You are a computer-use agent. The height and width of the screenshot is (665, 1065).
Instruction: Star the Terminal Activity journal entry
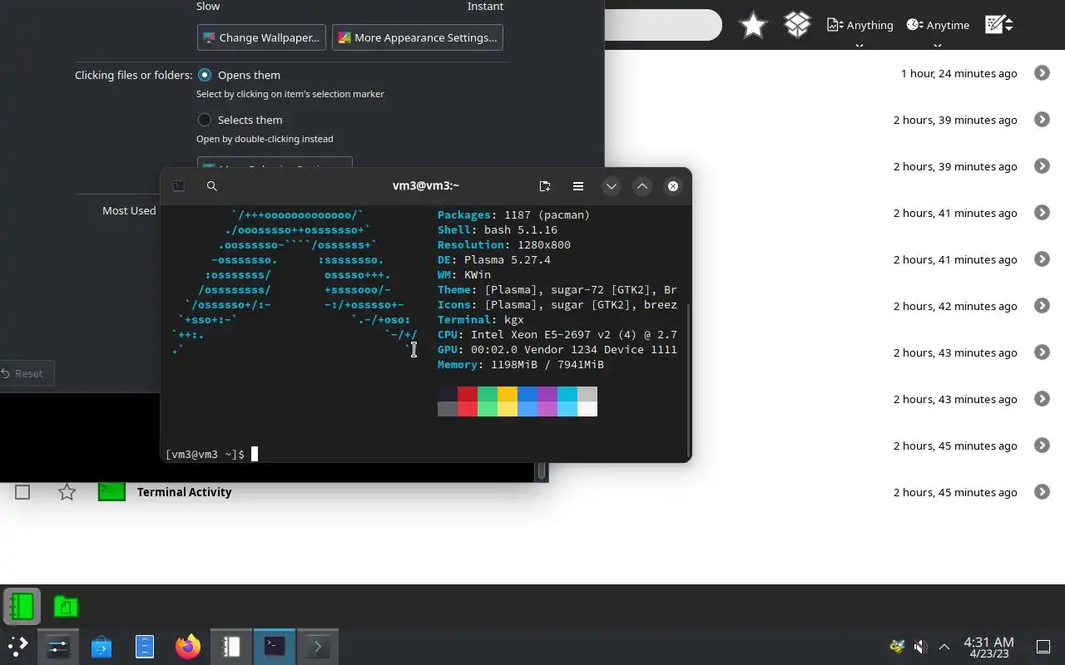(x=67, y=492)
